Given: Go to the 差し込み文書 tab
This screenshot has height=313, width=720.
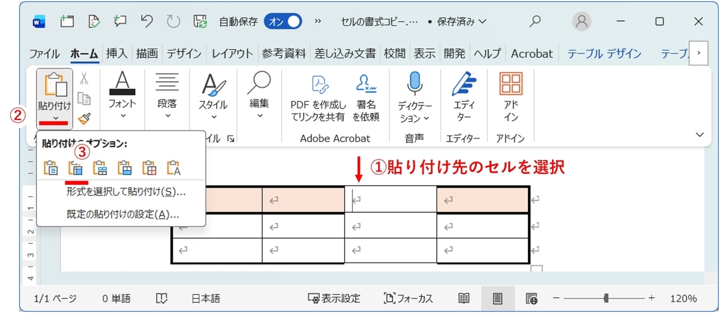Looking at the screenshot, I should click(x=345, y=53).
